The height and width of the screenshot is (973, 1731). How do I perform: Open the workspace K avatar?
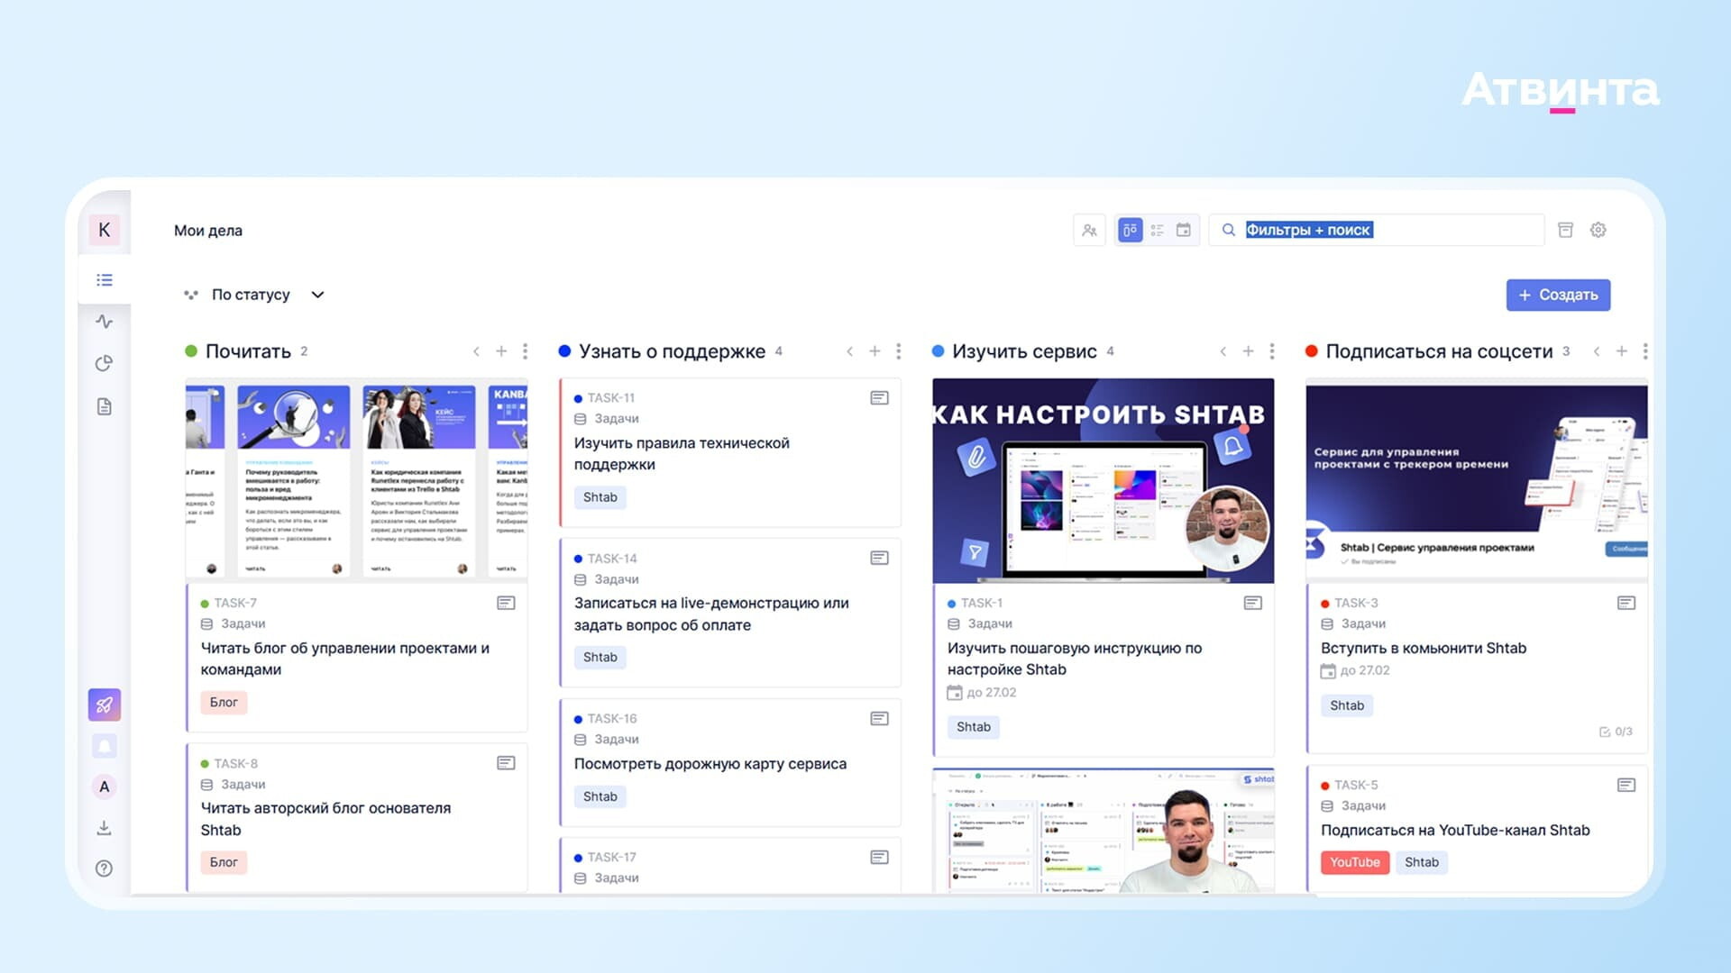click(x=105, y=230)
